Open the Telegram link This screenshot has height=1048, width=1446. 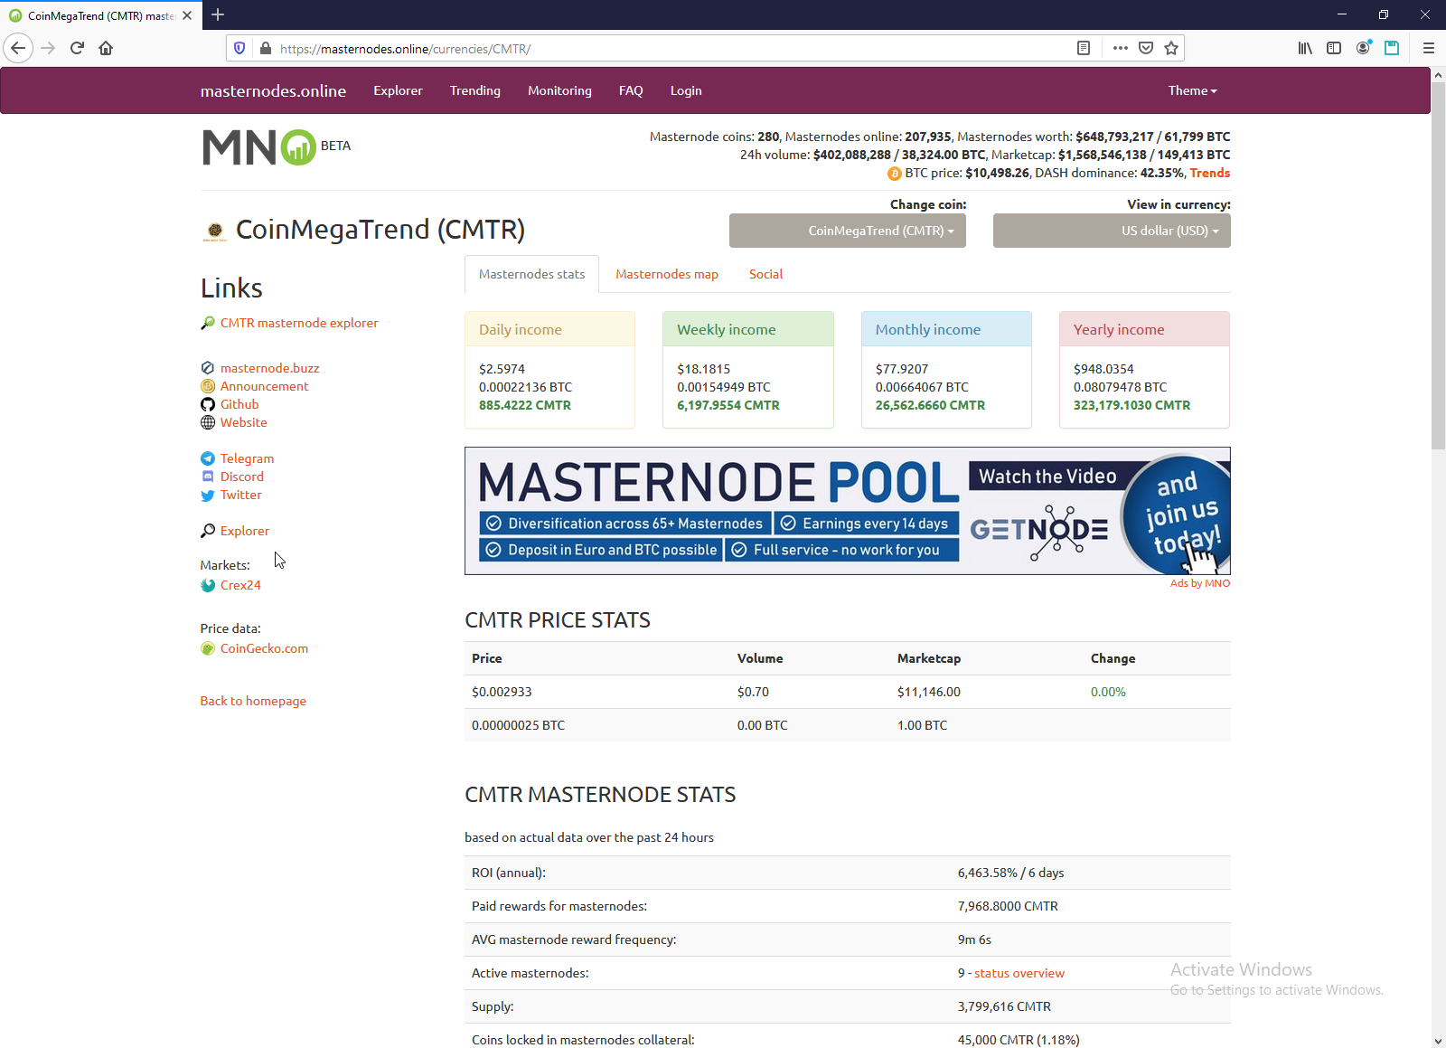(x=247, y=458)
